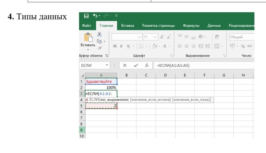The width and height of the screenshot is (266, 153).
Task: Select column D header
Action: click(166, 75)
